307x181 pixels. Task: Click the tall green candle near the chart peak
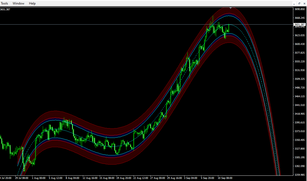(213, 21)
